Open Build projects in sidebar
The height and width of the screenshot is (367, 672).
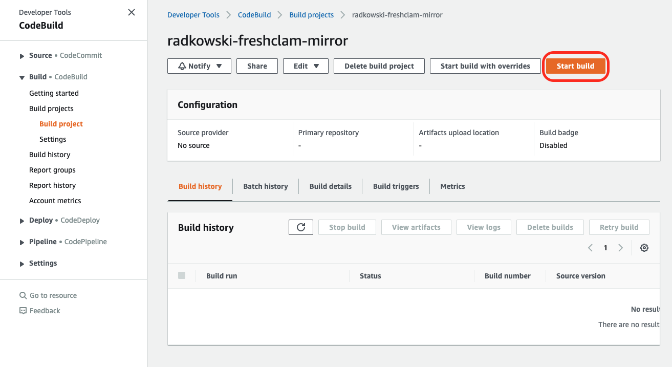51,109
